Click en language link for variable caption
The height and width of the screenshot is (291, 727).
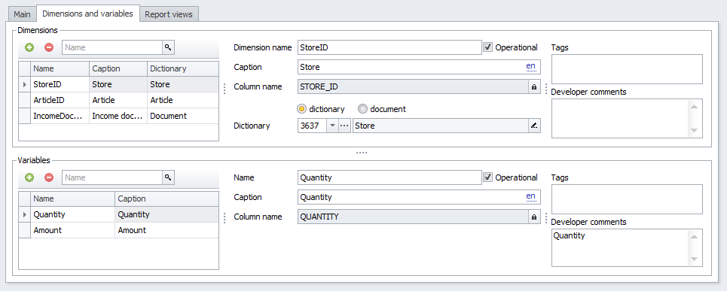click(x=531, y=196)
